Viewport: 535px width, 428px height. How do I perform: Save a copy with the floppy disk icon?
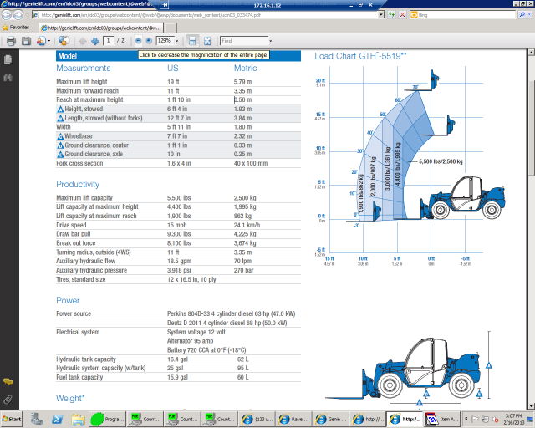point(26,41)
